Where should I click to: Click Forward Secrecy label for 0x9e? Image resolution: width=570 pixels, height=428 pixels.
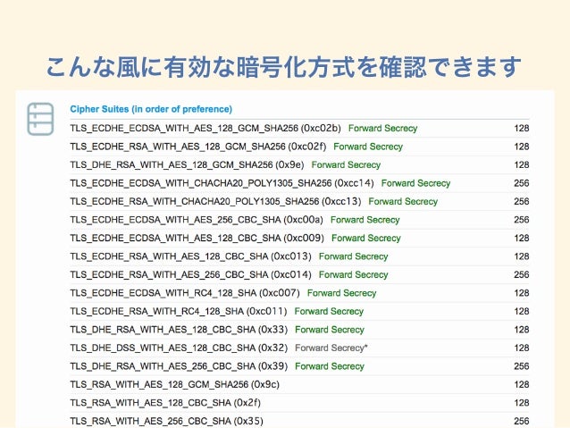pos(346,164)
